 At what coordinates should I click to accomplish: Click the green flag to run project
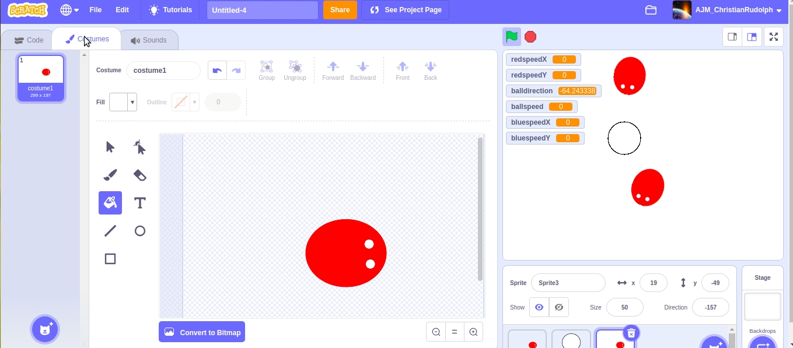coord(512,36)
